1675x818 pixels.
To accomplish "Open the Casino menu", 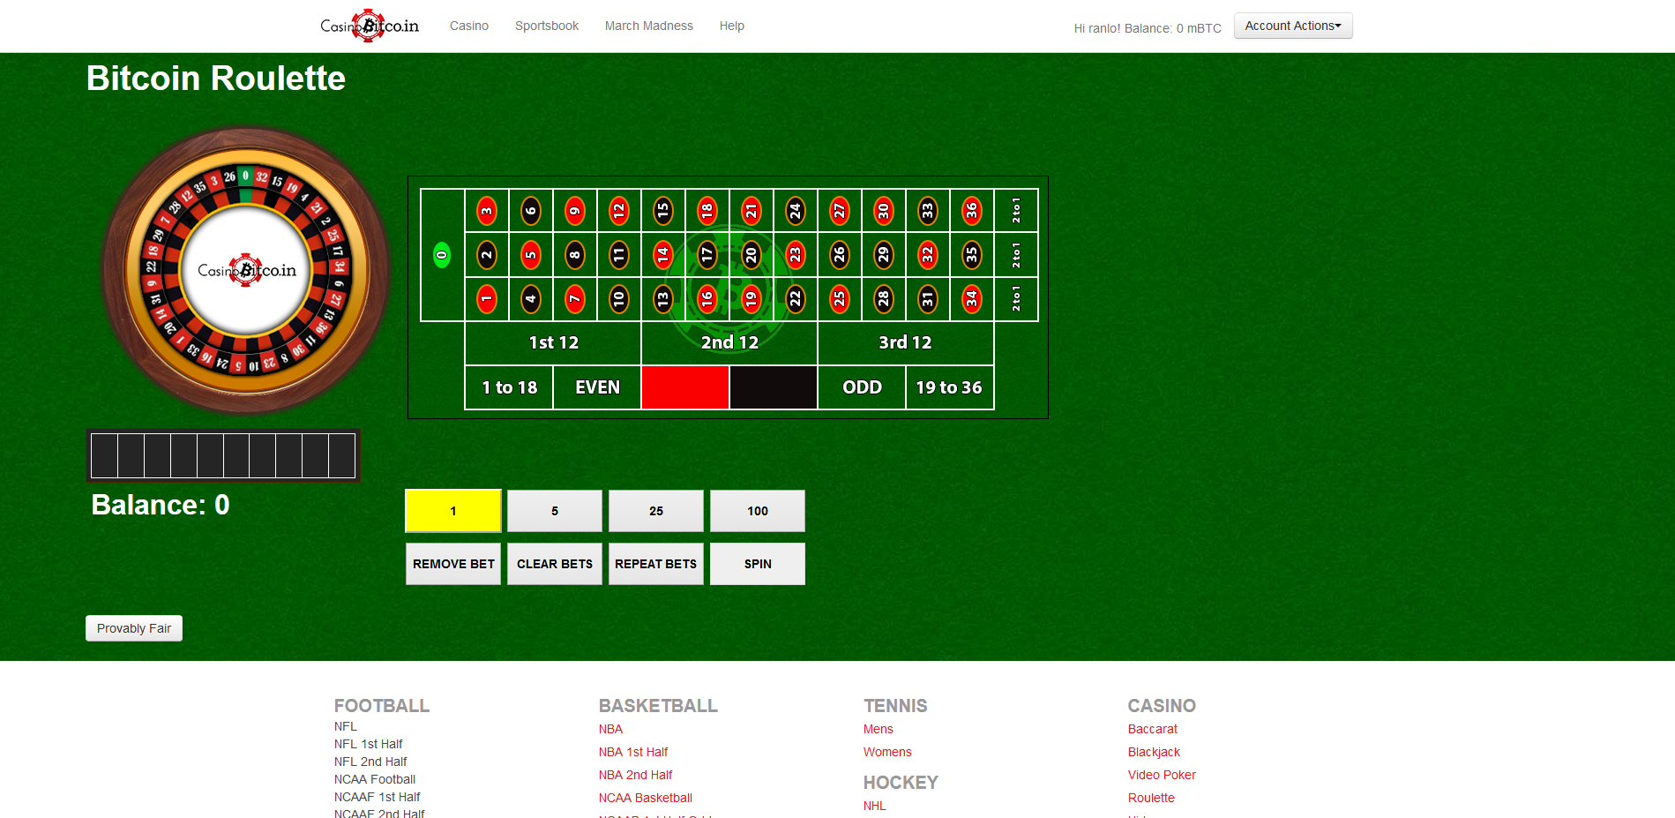I will 469,26.
